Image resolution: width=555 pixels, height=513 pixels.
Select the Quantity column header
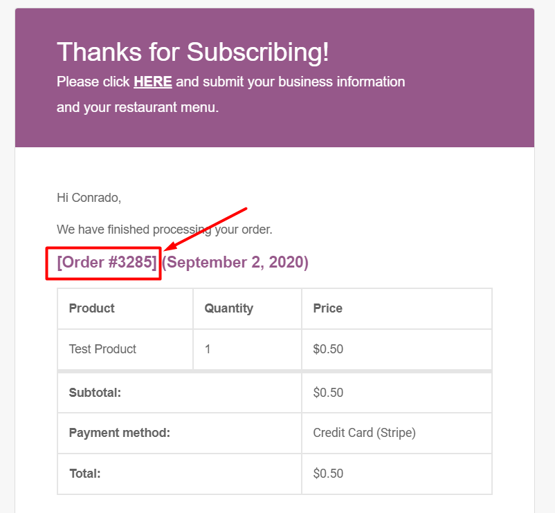228,308
